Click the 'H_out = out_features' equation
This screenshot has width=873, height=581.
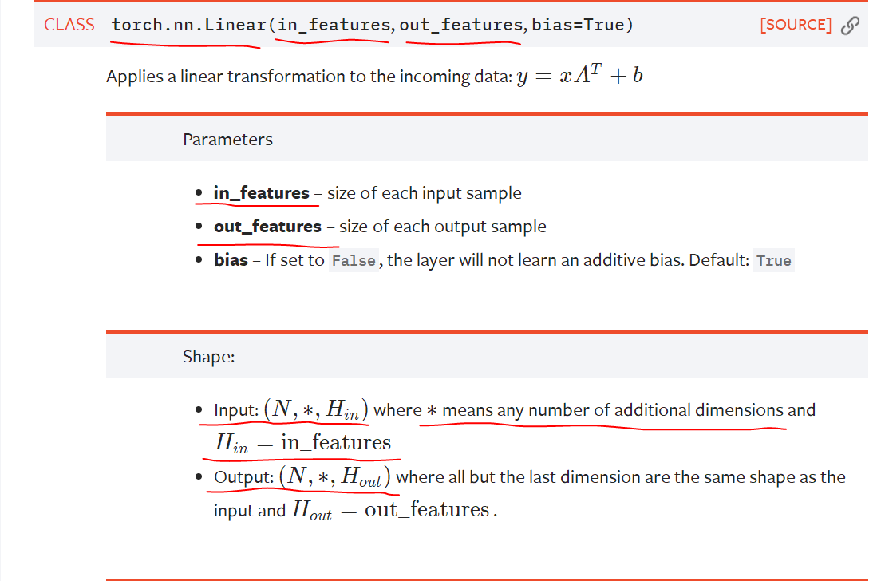pyautogui.click(x=391, y=510)
